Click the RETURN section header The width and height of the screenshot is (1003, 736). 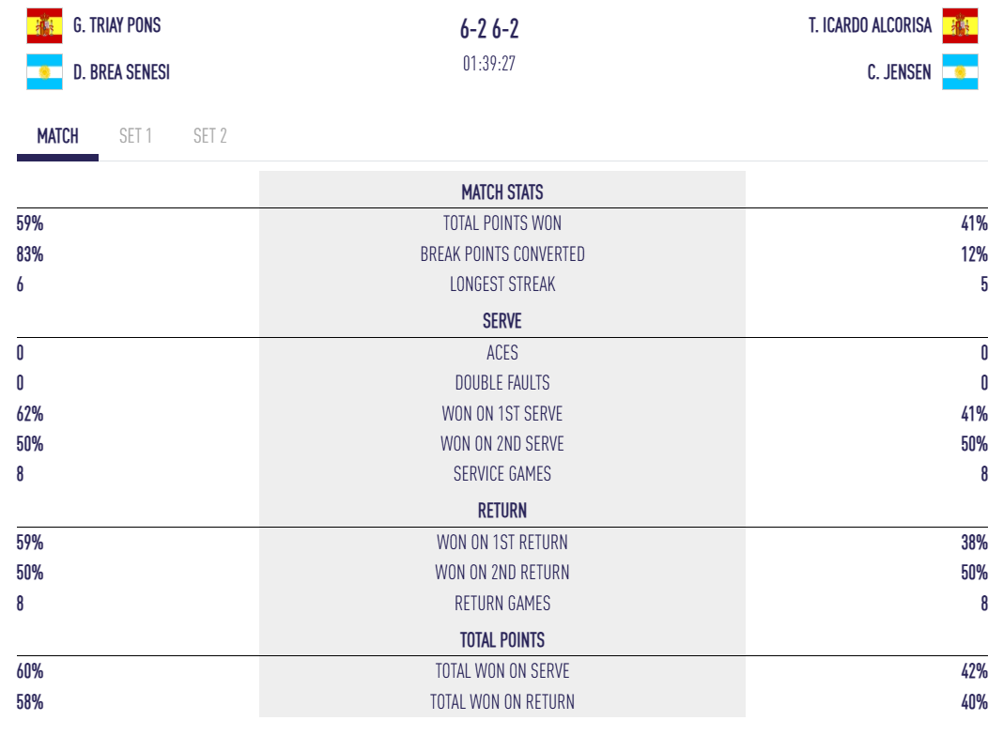click(x=502, y=511)
